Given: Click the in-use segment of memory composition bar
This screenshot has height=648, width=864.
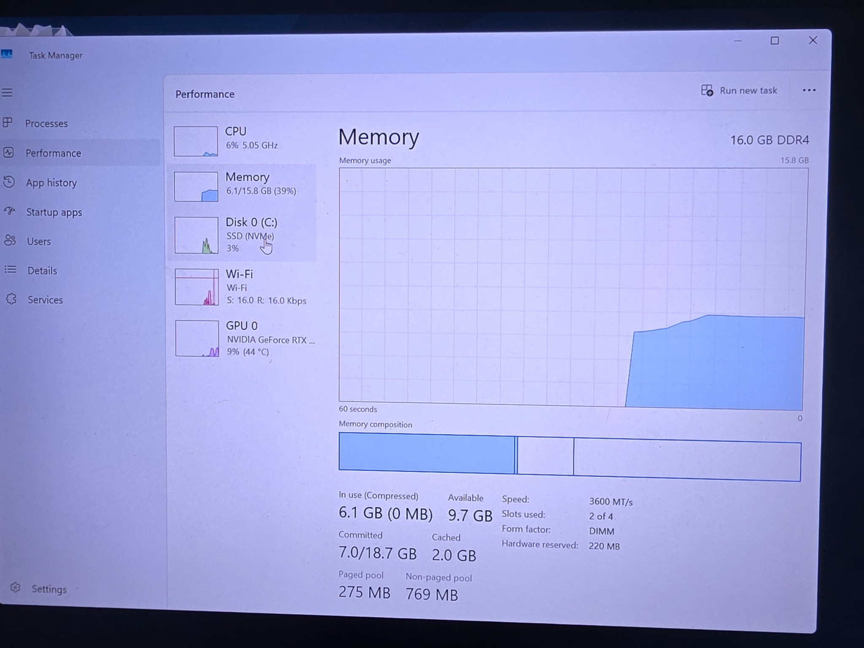Looking at the screenshot, I should click(427, 453).
